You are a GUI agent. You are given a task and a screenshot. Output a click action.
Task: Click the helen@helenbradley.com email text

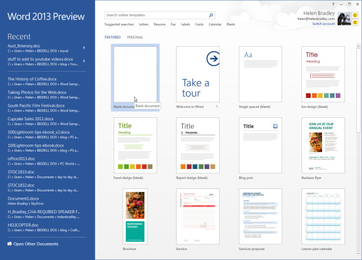[316, 19]
